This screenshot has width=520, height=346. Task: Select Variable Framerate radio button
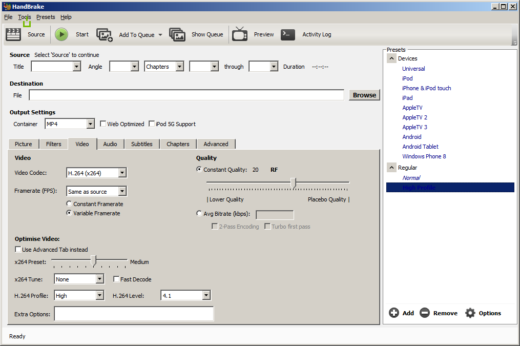pyautogui.click(x=69, y=213)
